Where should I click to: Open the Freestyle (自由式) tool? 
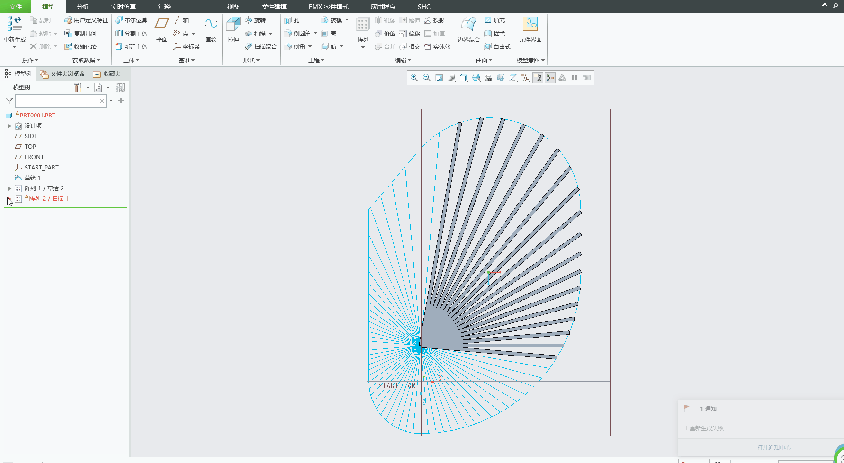point(497,47)
